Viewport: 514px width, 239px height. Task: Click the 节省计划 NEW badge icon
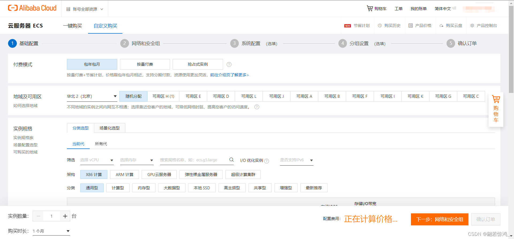pyautogui.click(x=347, y=26)
